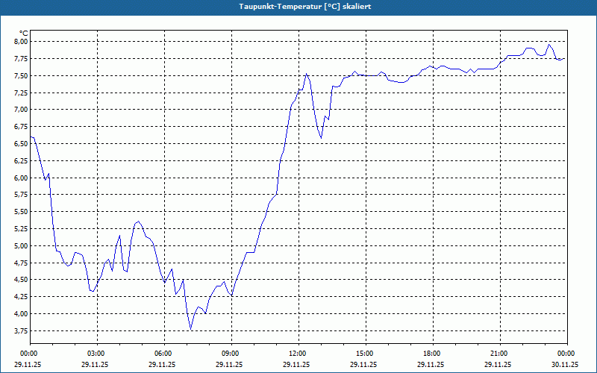Click the 3,75 y-axis label
The height and width of the screenshot is (373, 597).
pyautogui.click(x=22, y=331)
